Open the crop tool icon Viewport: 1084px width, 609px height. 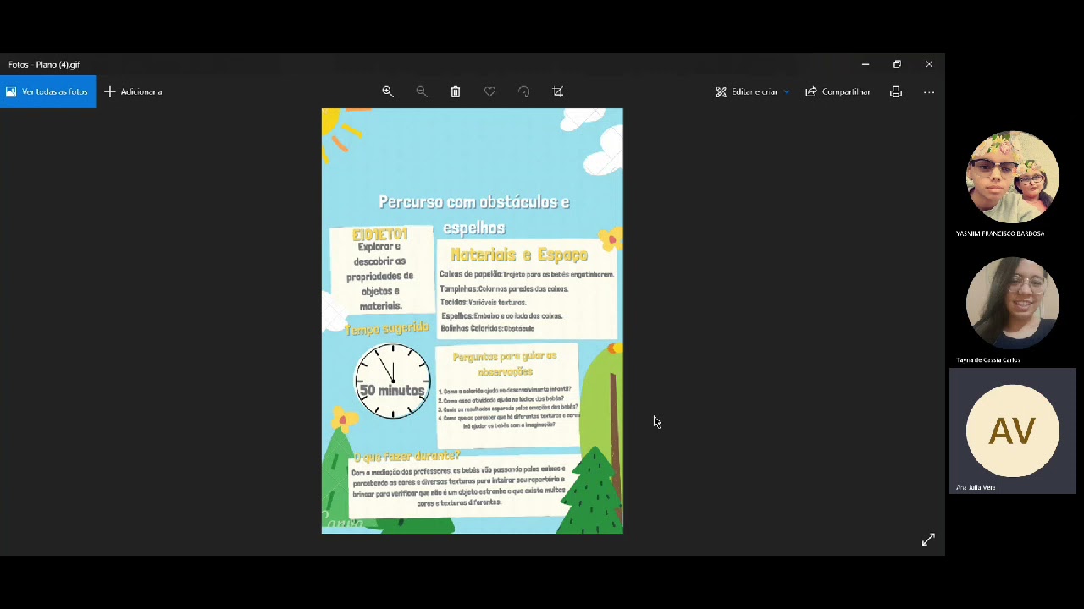[x=557, y=91]
